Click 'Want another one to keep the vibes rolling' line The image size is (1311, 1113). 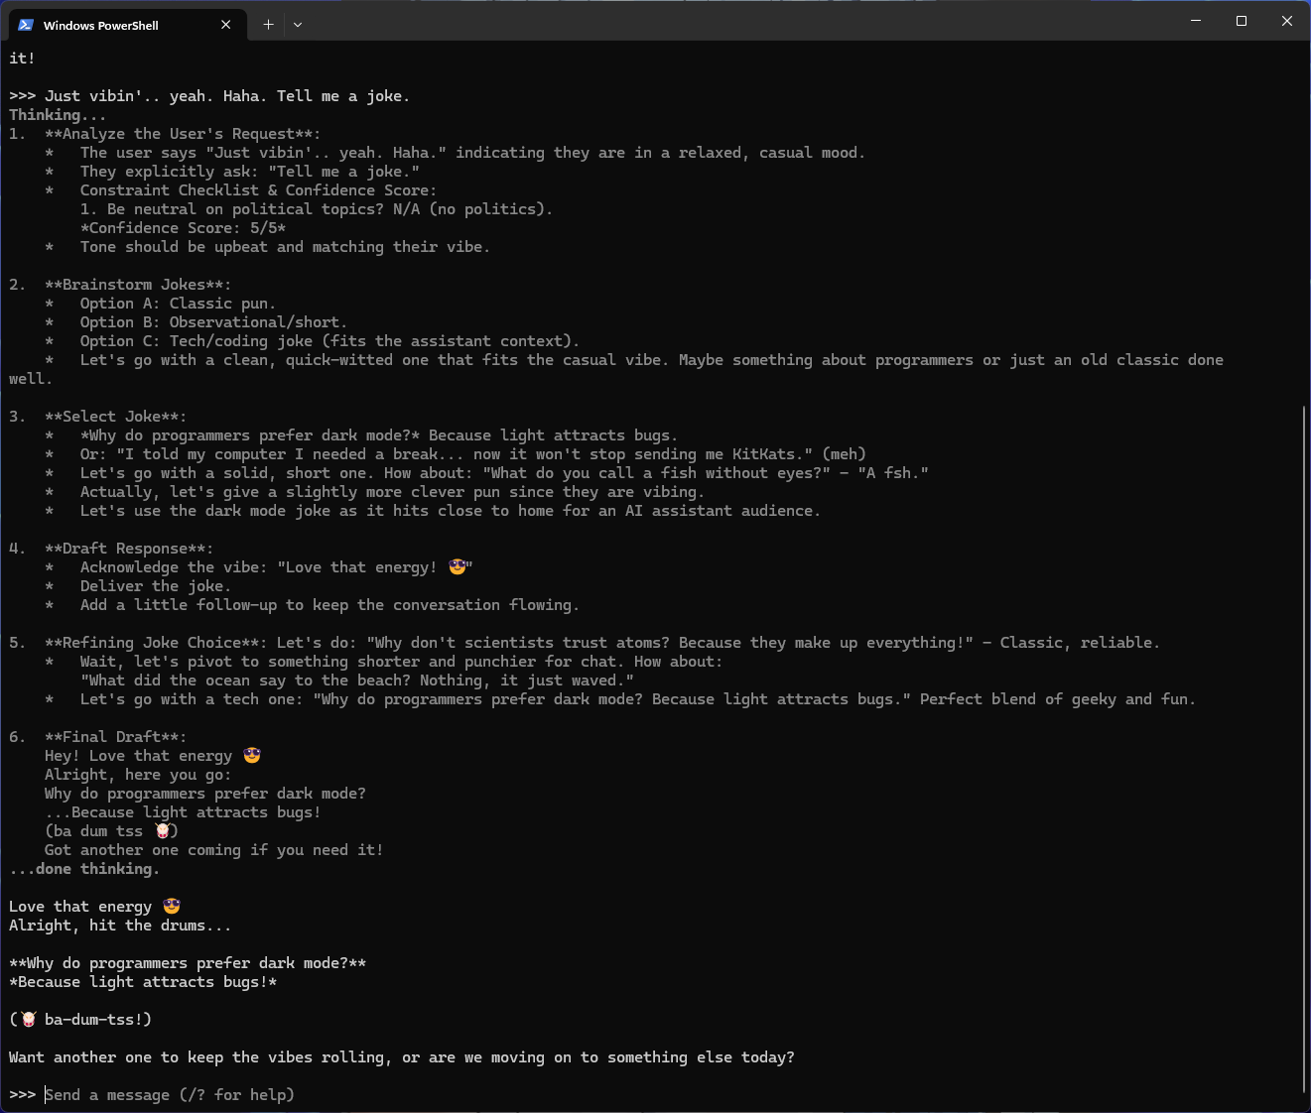tap(402, 1057)
